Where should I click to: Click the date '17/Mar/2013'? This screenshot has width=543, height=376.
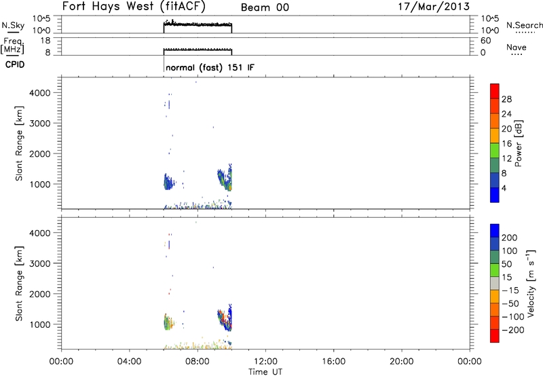tap(434, 7)
